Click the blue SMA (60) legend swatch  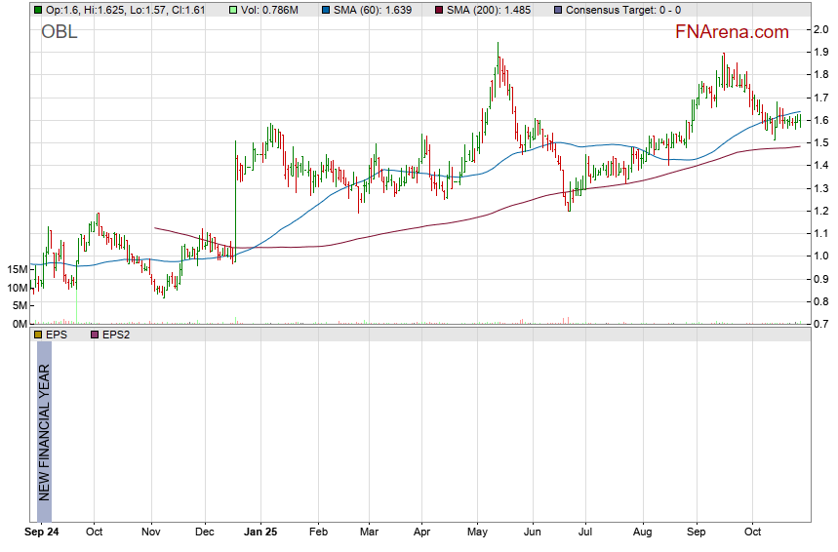(x=325, y=10)
